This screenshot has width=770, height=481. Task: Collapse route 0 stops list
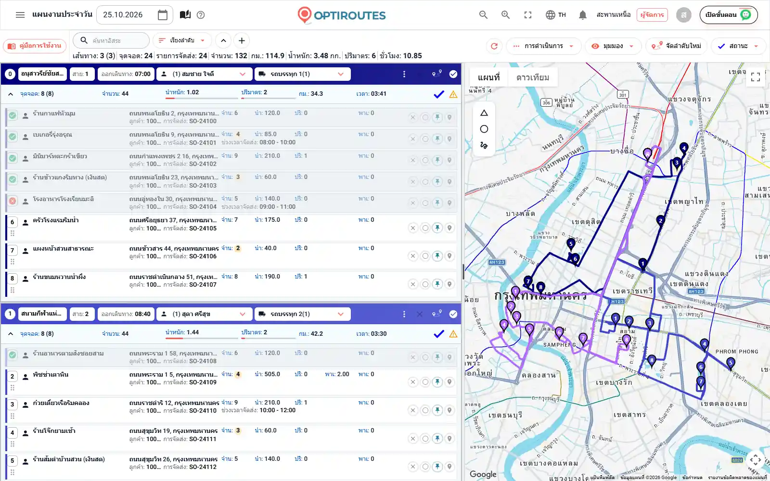click(11, 94)
